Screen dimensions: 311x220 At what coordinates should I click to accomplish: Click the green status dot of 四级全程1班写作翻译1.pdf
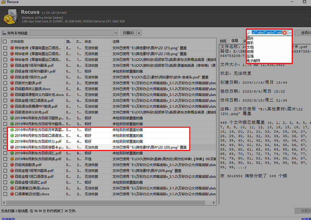click(12, 71)
